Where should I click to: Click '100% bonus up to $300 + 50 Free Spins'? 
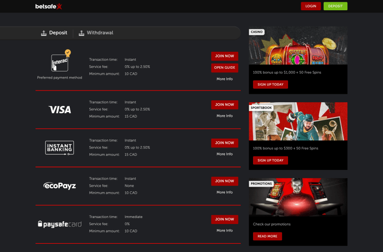click(286, 148)
